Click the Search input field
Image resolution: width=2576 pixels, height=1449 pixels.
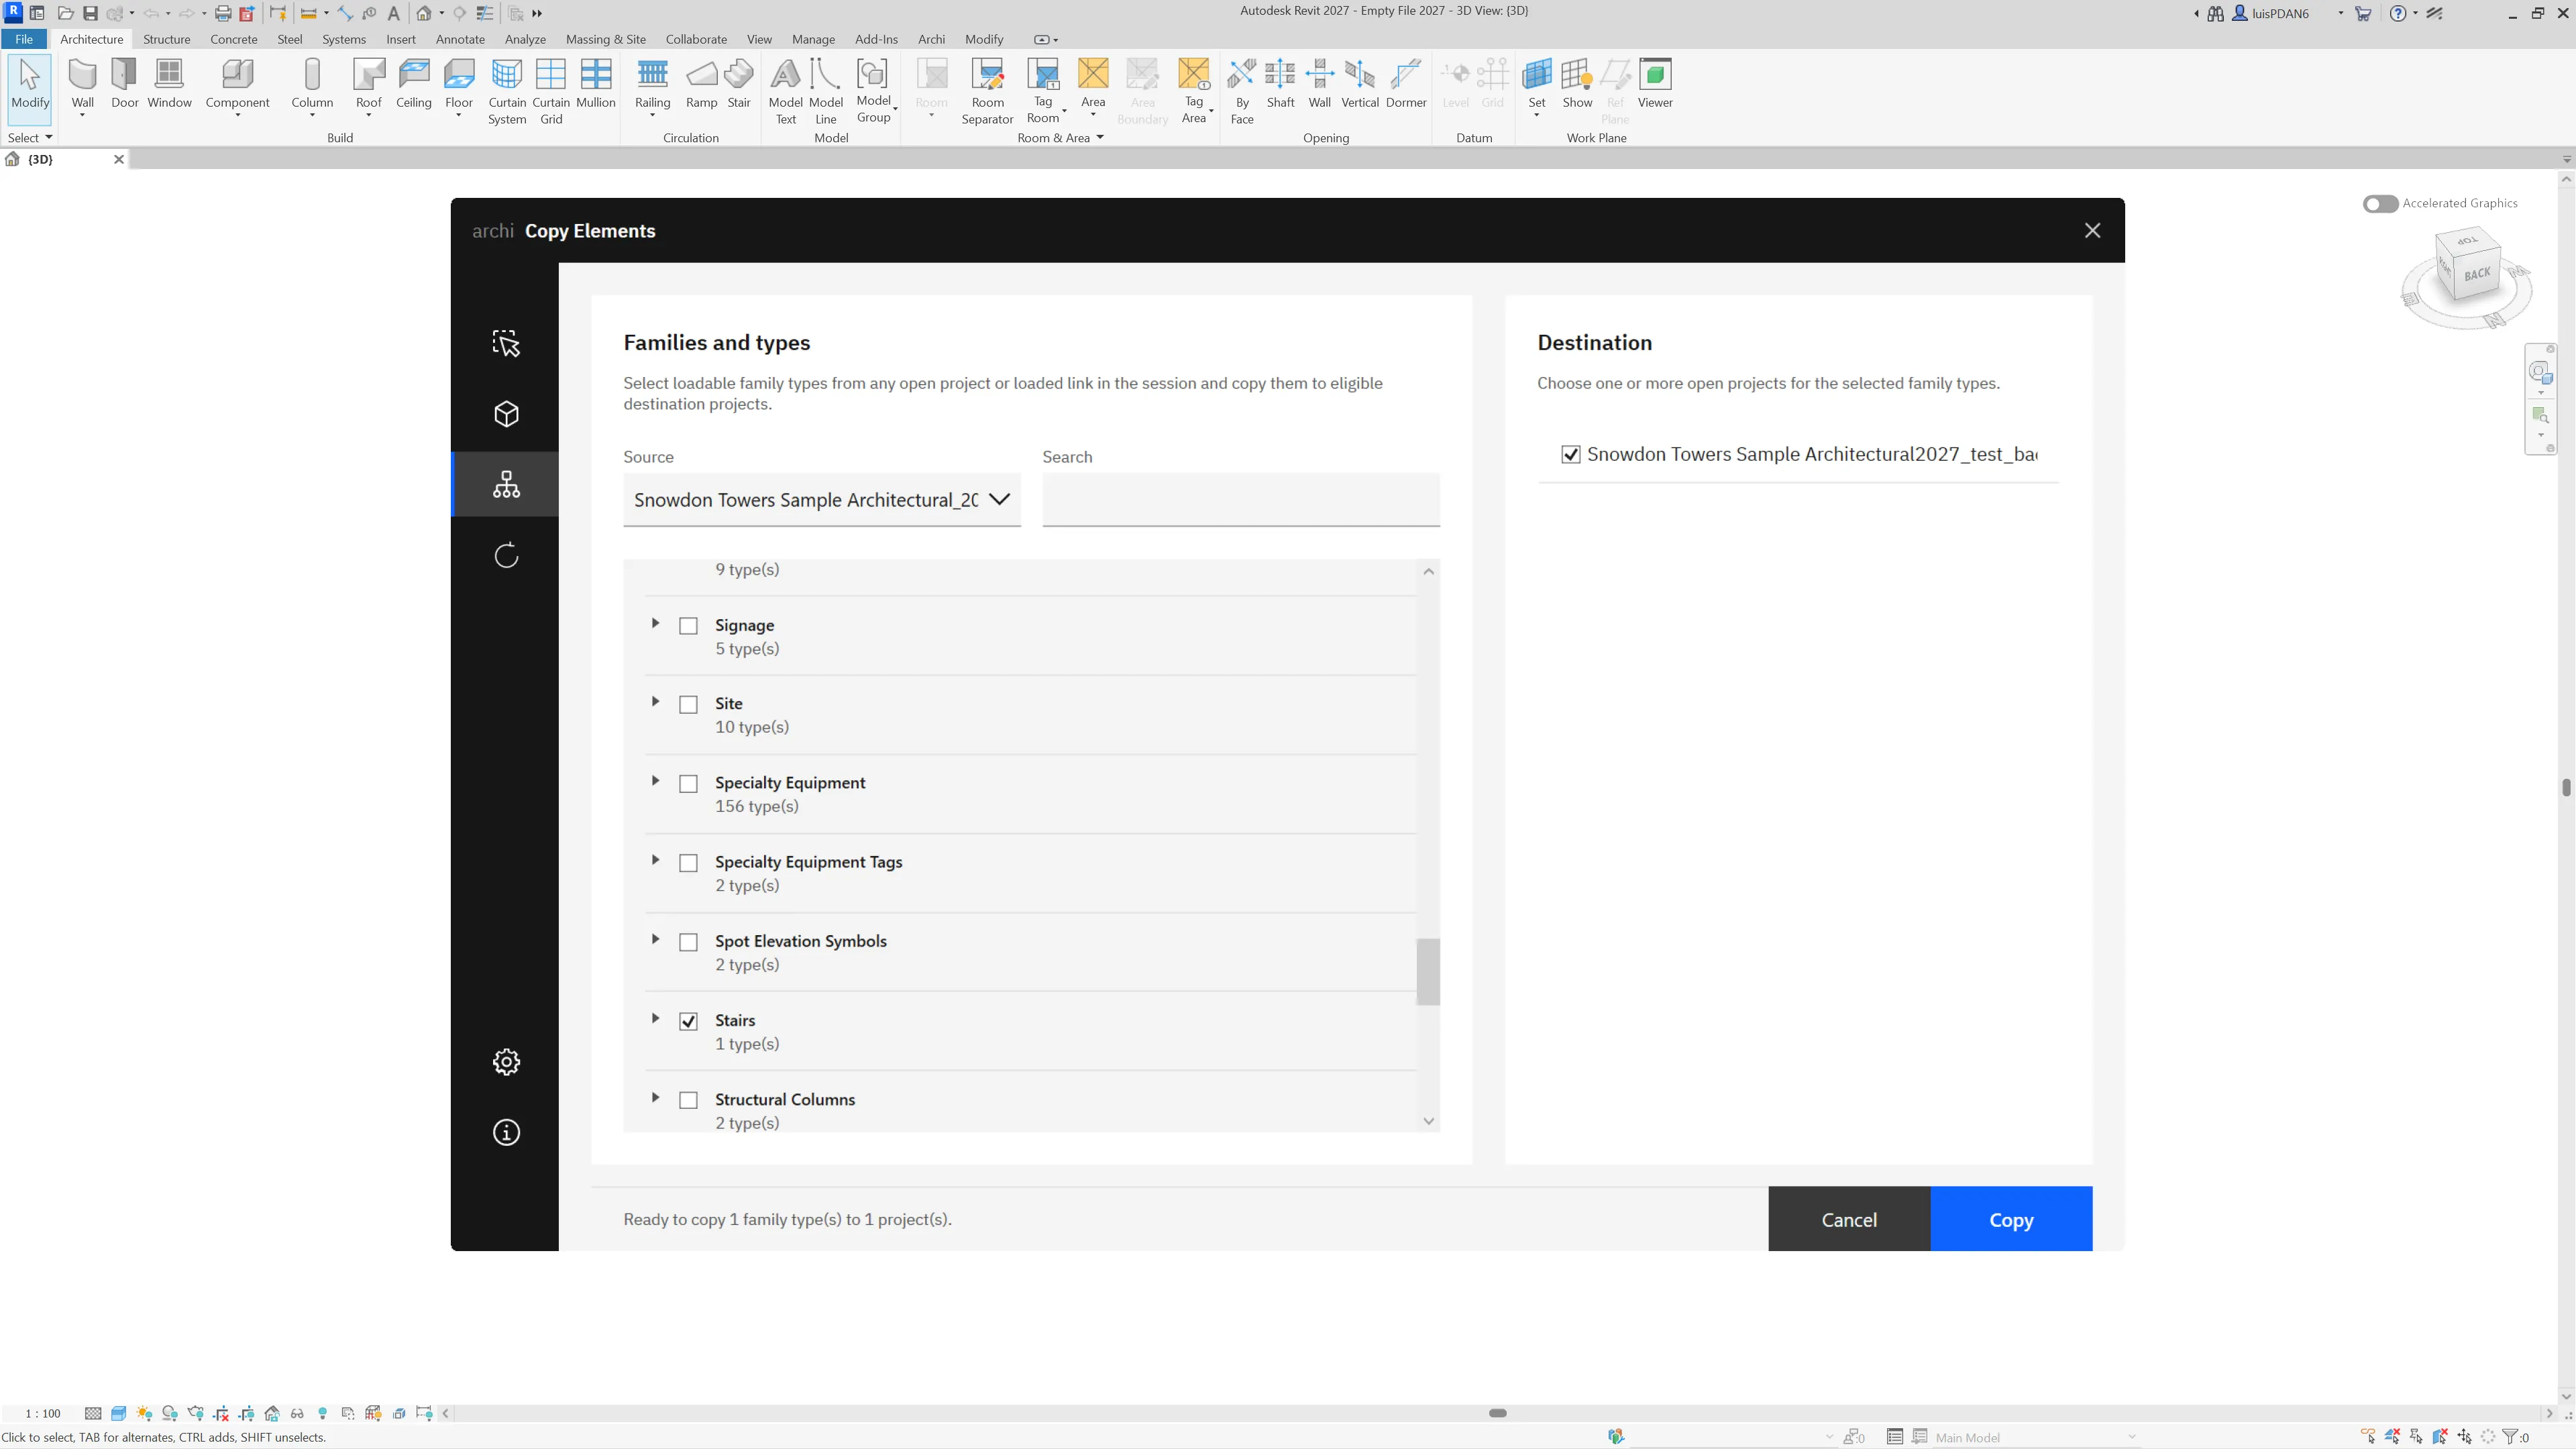coord(1240,499)
